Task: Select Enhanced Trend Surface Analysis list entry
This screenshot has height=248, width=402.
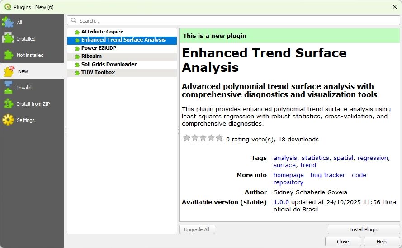Action: pos(122,40)
